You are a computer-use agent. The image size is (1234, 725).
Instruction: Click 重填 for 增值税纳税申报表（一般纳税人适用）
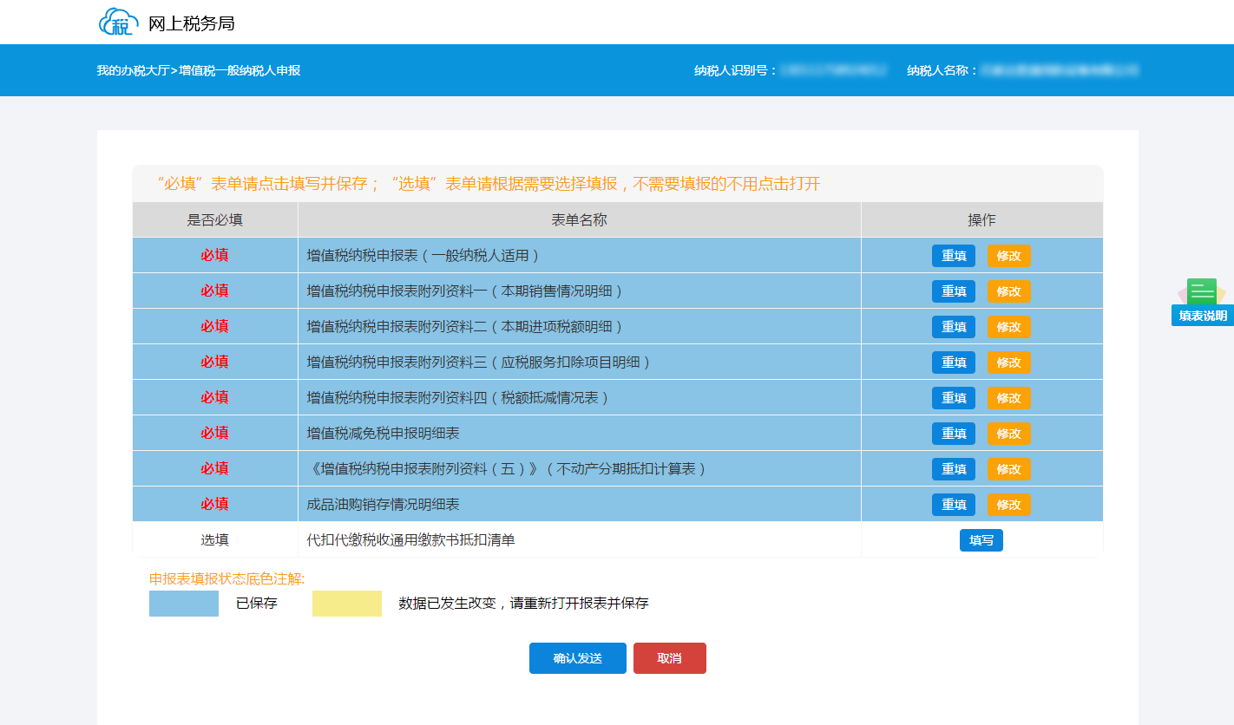pos(953,256)
